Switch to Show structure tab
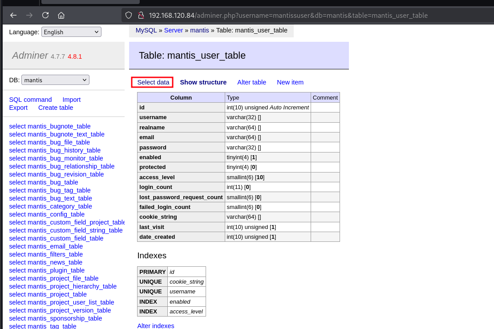Screen dimensions: 494x329 pyautogui.click(x=203, y=82)
